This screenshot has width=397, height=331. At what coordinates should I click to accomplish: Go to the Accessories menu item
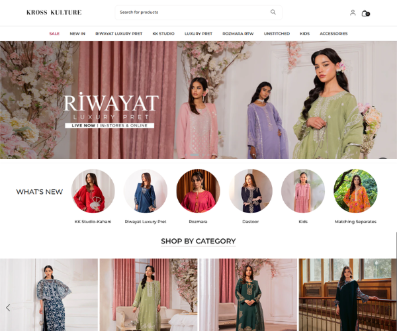pyautogui.click(x=333, y=34)
